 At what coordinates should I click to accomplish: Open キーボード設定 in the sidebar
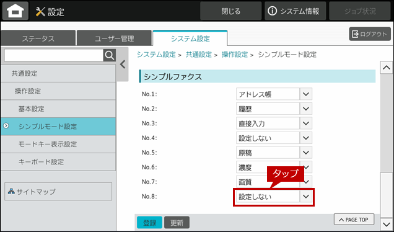click(x=58, y=162)
